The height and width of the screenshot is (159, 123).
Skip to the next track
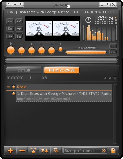51,50
